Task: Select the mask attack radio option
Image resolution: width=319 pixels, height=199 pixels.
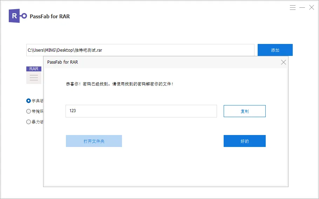Action: pos(28,111)
